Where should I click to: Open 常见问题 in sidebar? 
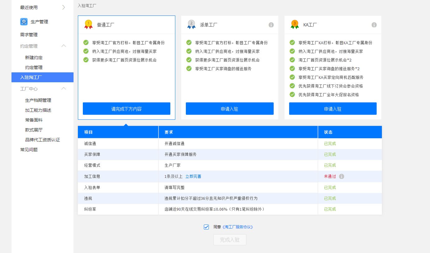(x=29, y=150)
